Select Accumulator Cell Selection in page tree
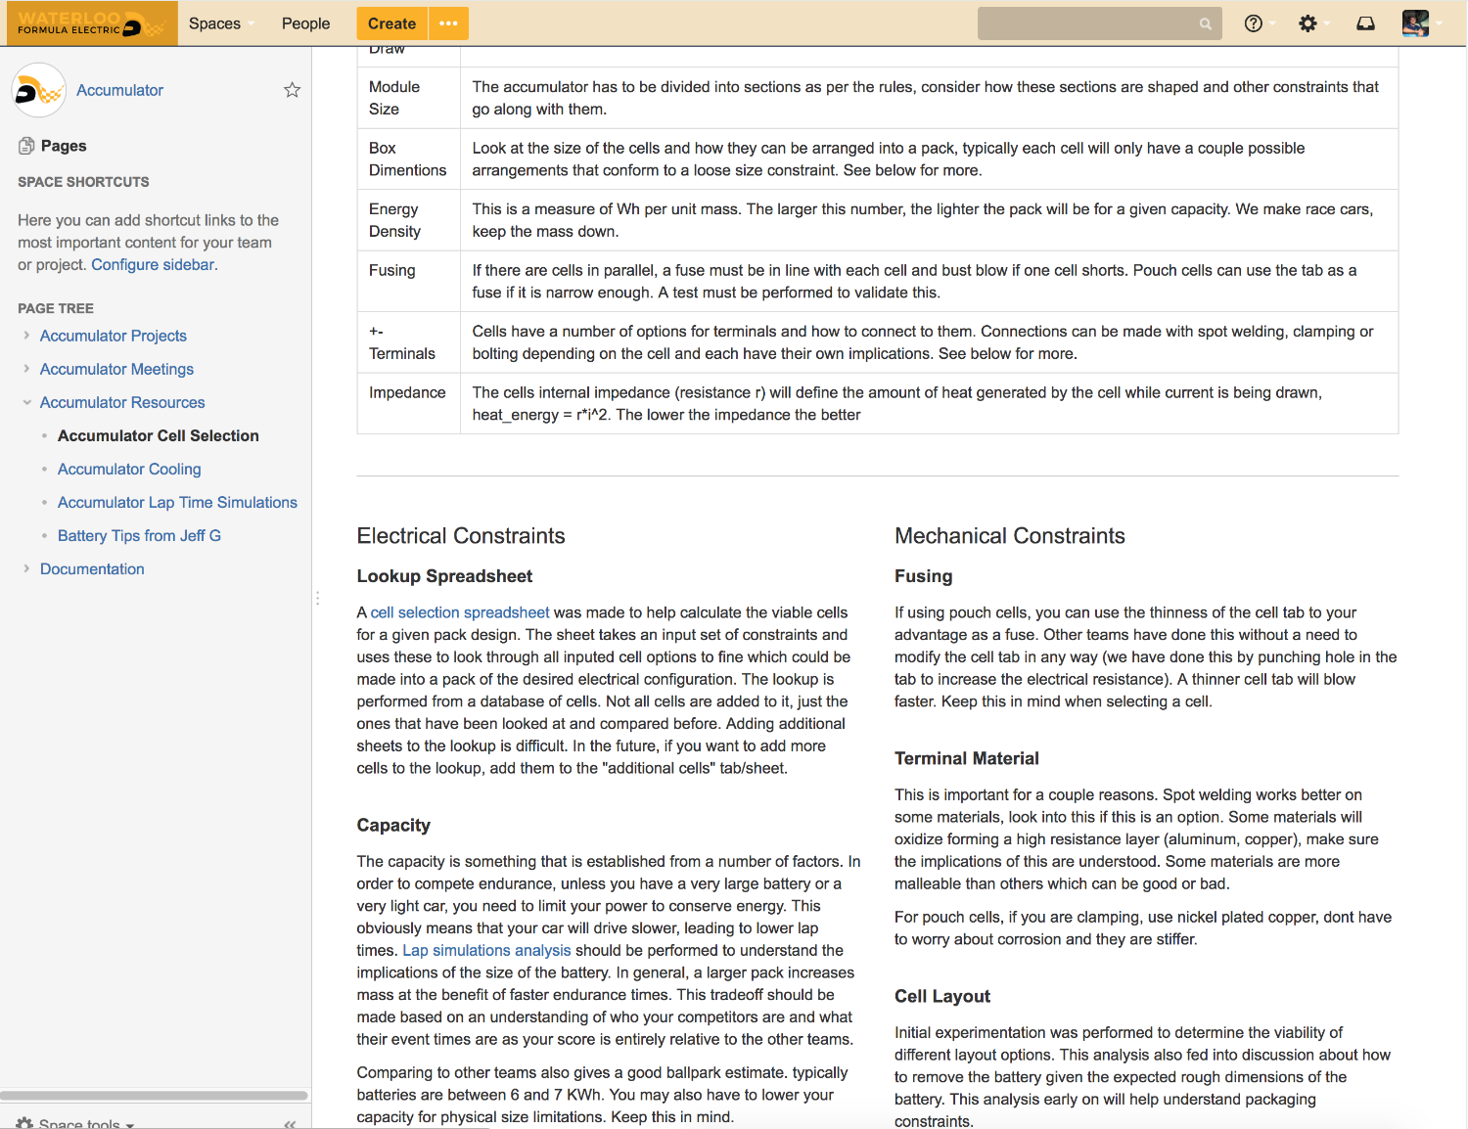Viewport: 1468px width, 1129px height. (x=159, y=435)
